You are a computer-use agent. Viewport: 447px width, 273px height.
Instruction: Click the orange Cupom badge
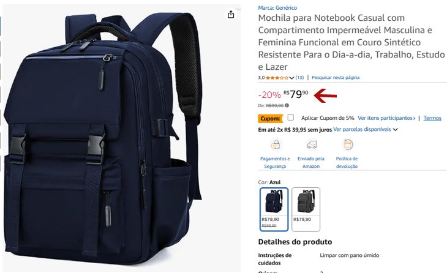point(270,119)
